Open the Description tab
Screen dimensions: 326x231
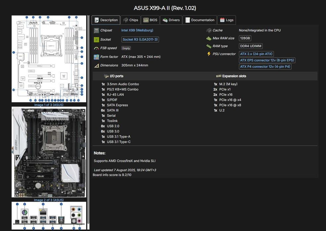coord(106,20)
